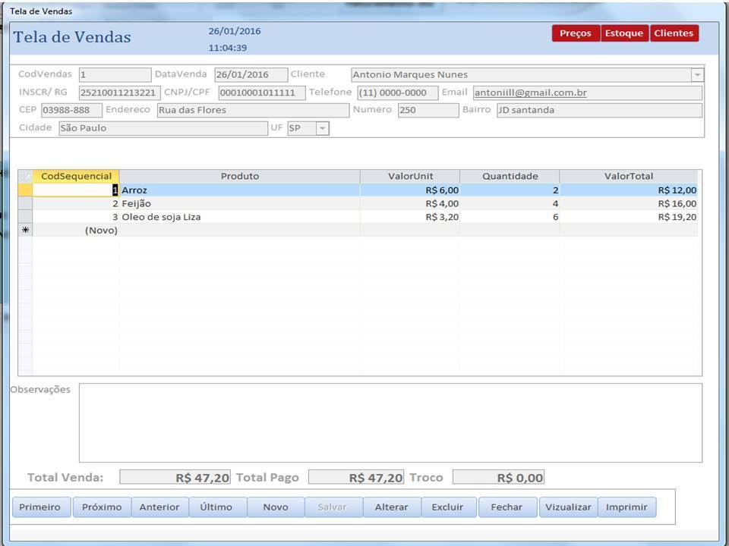729x546 pixels.
Task: Create a Novo sale record
Action: coord(276,507)
